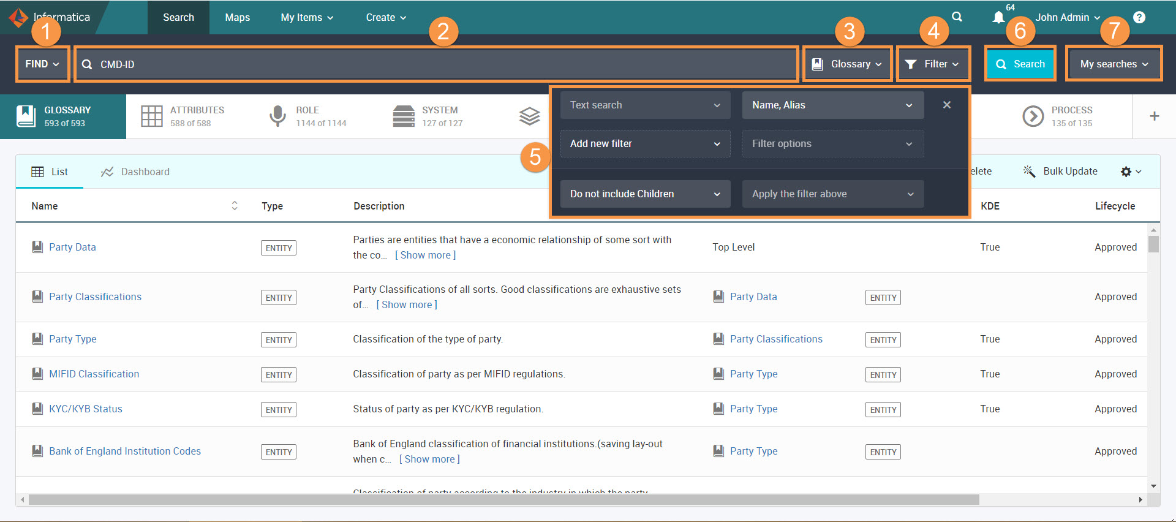Open the FIND dropdown
Image resolution: width=1176 pixels, height=522 pixels.
coord(42,64)
